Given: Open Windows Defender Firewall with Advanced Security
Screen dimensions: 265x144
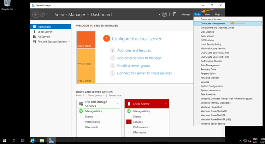Looking at the screenshot, I should tap(226, 99).
